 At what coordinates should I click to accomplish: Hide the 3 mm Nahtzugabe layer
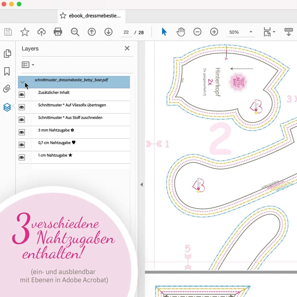(x=22, y=132)
